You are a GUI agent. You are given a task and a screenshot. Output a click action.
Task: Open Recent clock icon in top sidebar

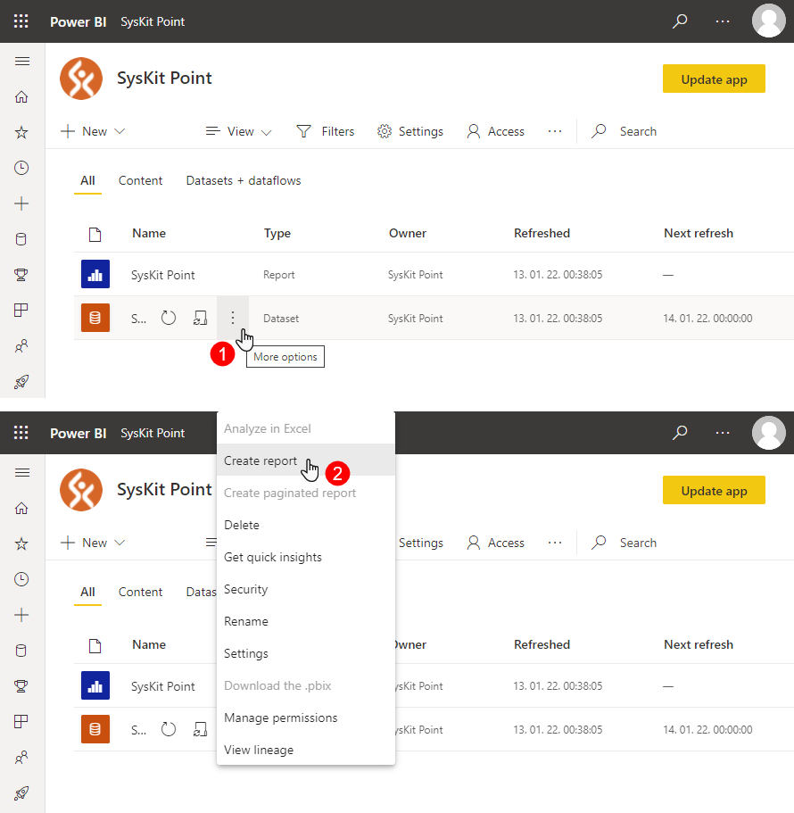click(21, 168)
